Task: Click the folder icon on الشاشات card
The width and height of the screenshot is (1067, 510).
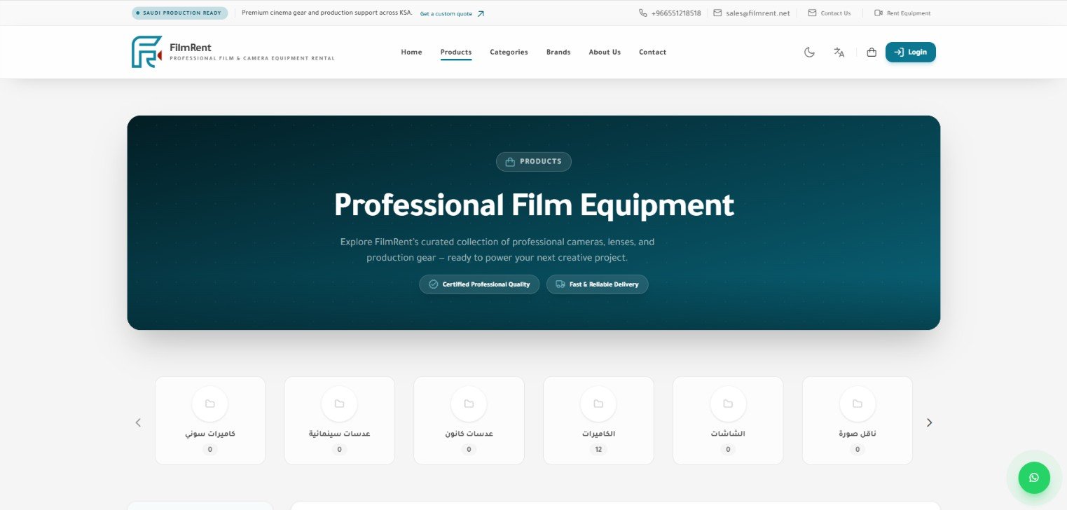Action: coord(728,404)
